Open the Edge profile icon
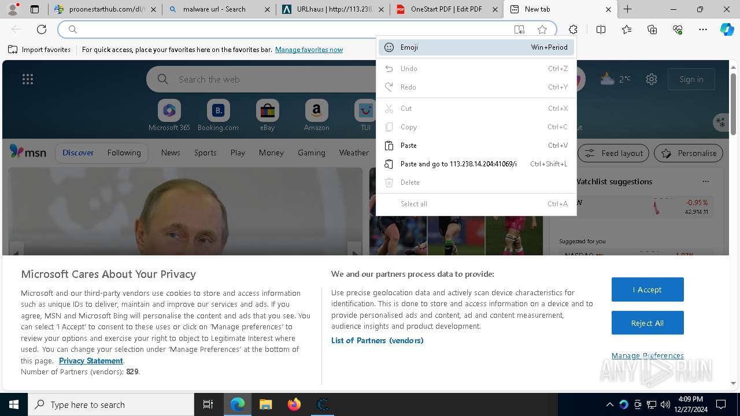The height and width of the screenshot is (416, 740). [x=12, y=9]
